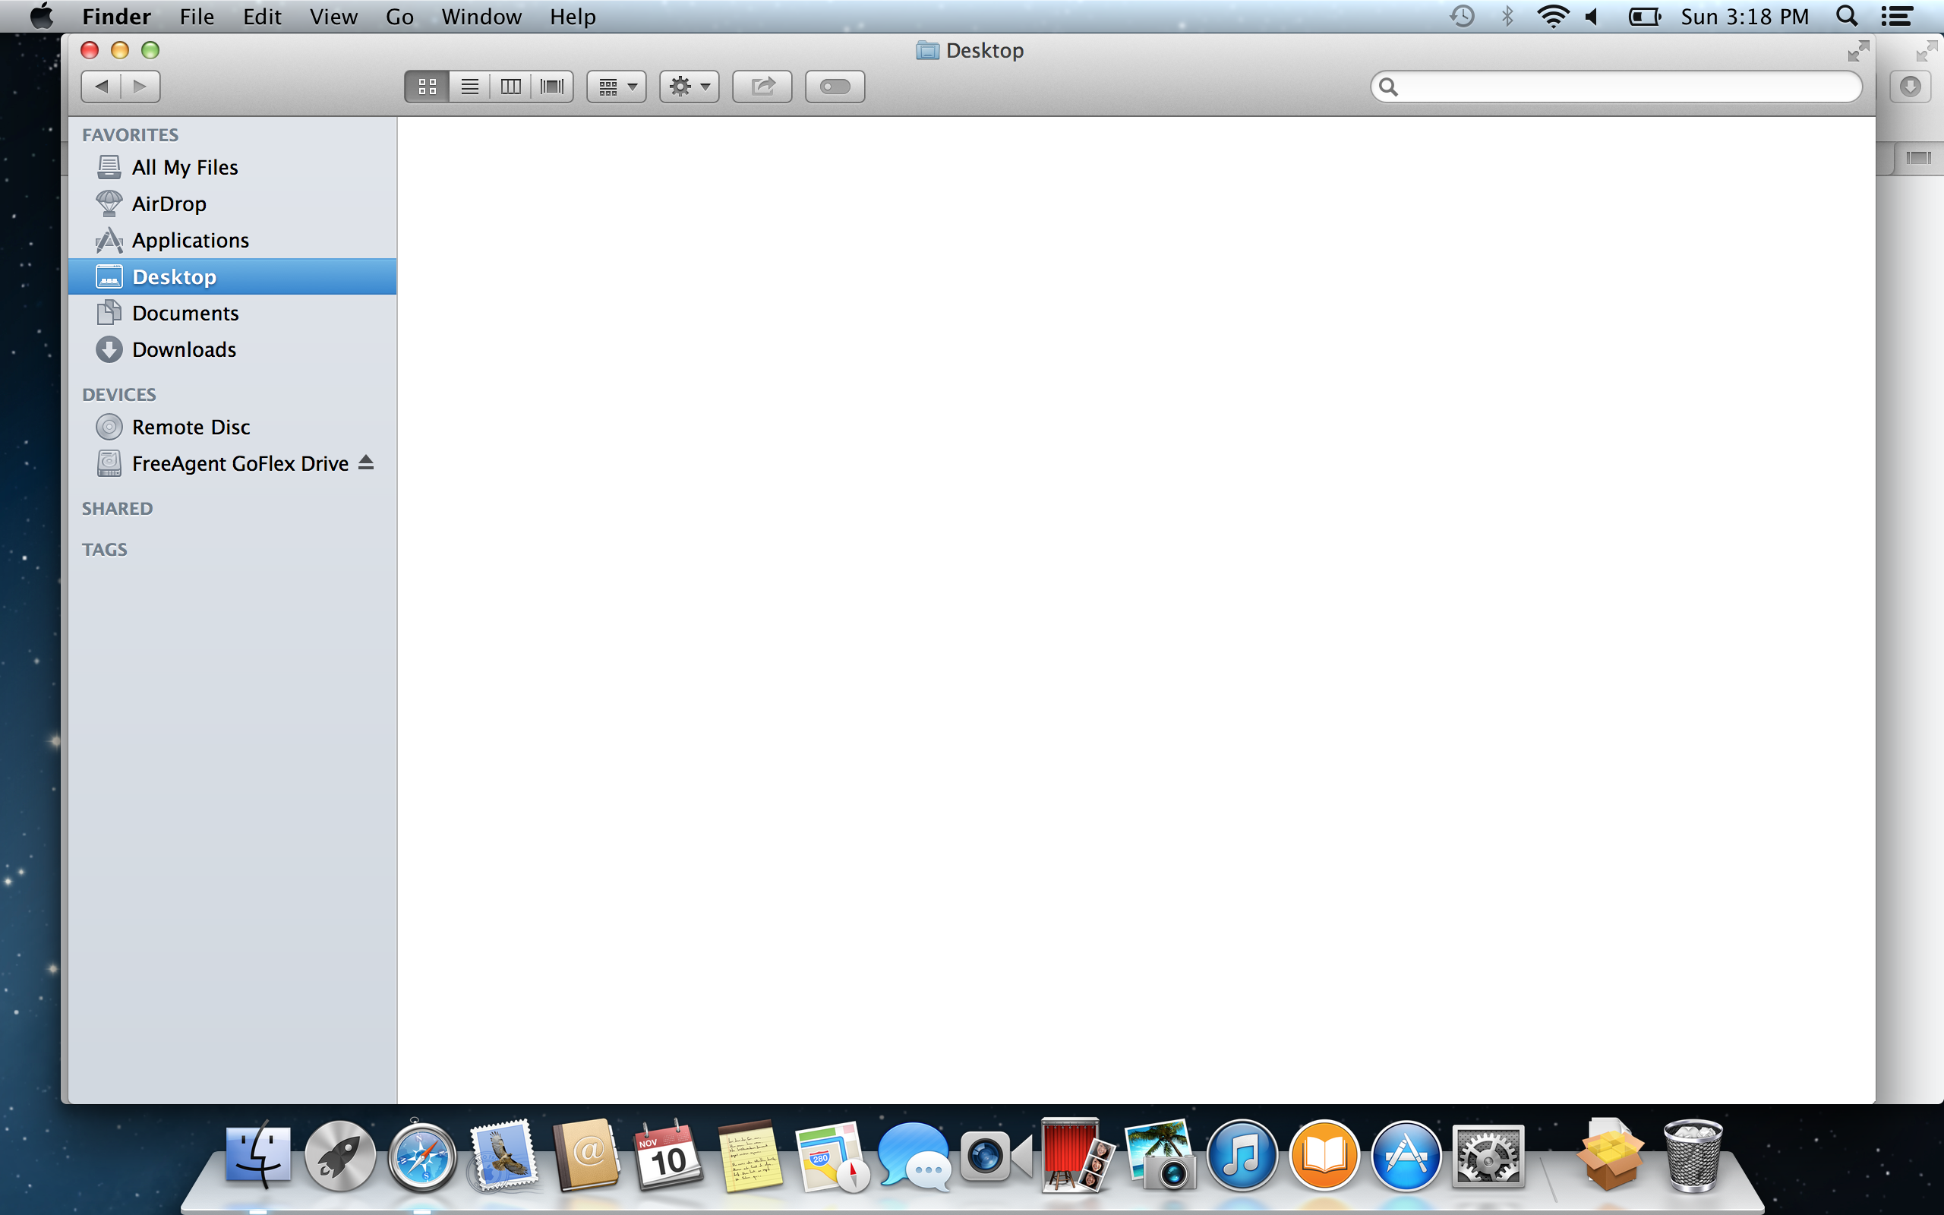Open the item arrangement dropdown
Viewport: 1944px width, 1215px height.
click(x=616, y=86)
